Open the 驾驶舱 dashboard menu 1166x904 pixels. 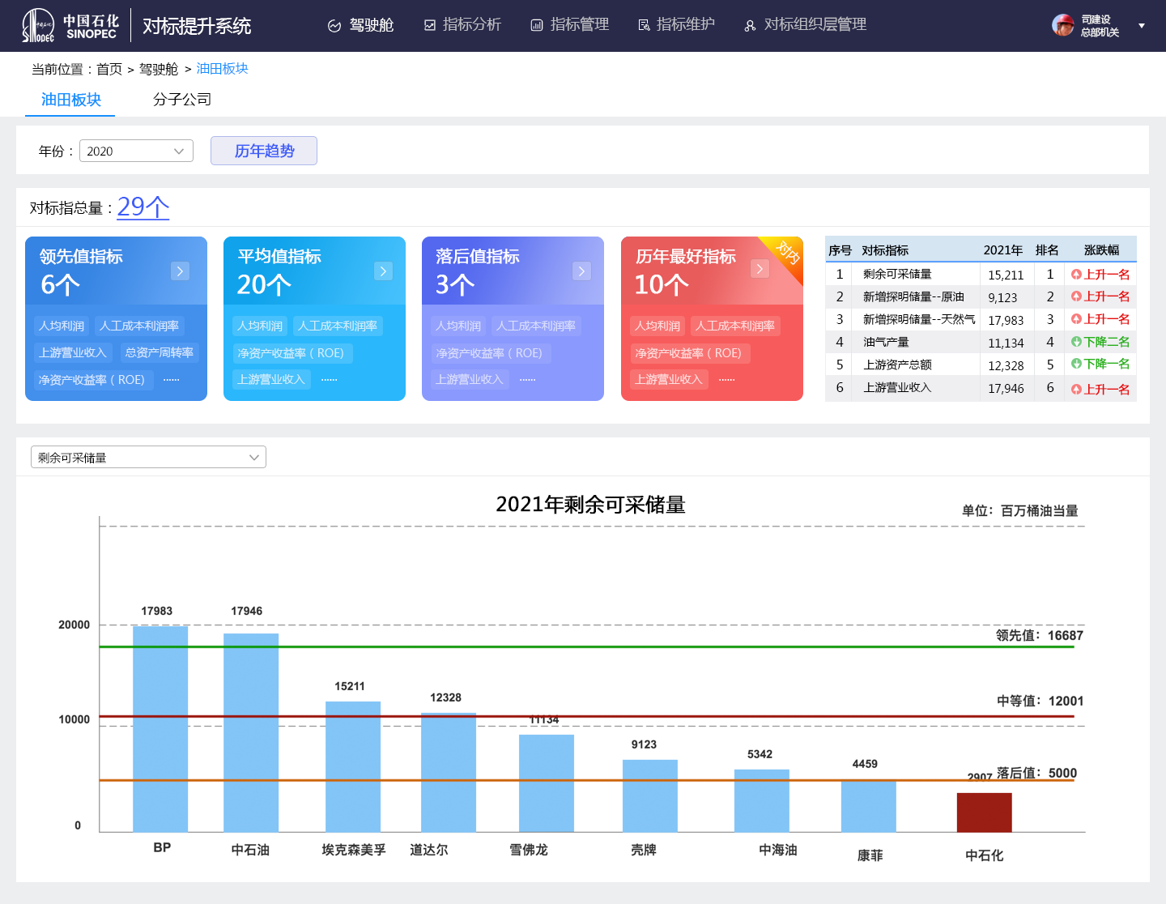tap(360, 25)
